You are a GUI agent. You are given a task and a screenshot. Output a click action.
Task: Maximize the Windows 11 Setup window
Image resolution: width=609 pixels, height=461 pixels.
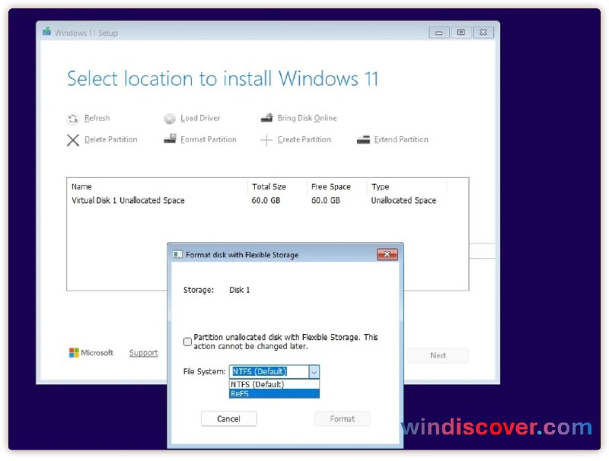pyautogui.click(x=461, y=33)
